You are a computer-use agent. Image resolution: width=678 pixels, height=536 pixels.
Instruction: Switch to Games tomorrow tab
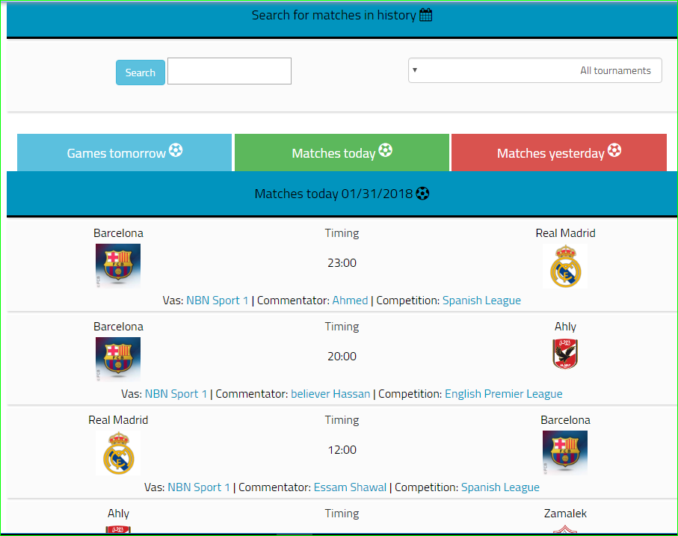tap(124, 153)
